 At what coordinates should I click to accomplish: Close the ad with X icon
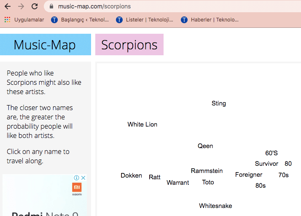[x=83, y=178]
